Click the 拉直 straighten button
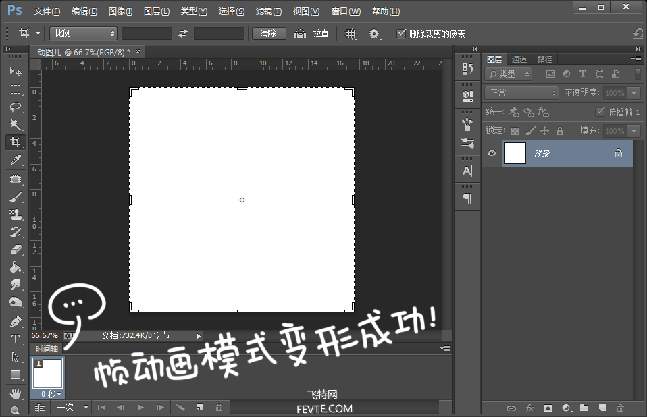 click(321, 33)
